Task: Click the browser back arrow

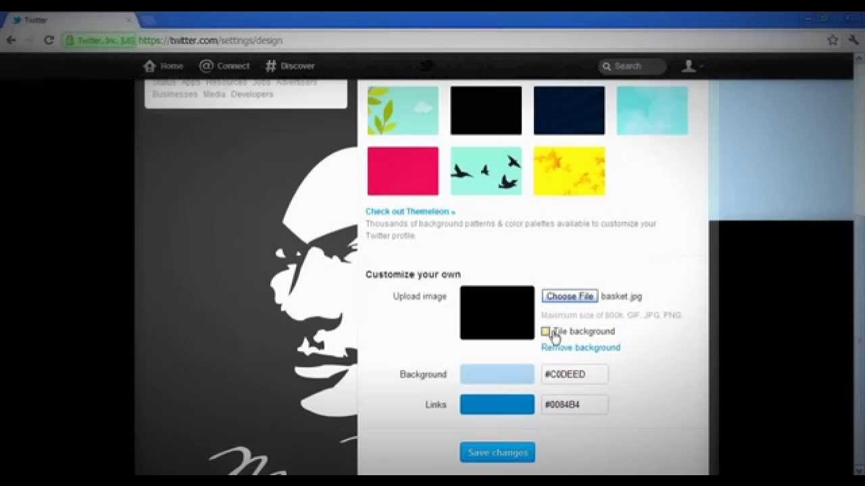Action: click(11, 40)
